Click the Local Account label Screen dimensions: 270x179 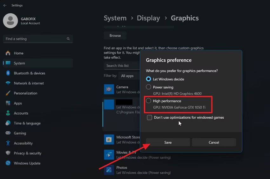tap(30, 23)
